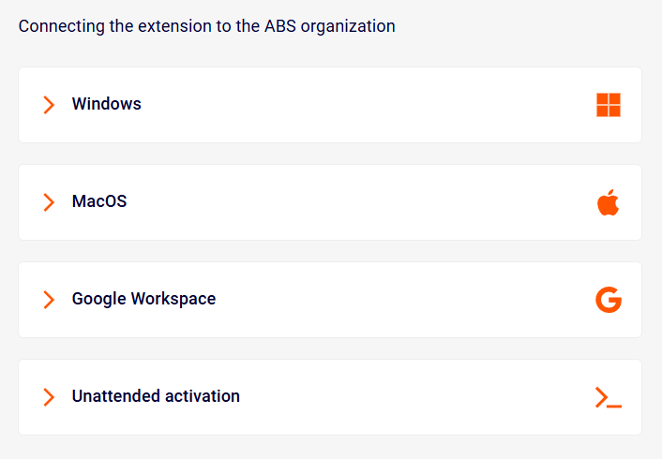Click the terminal prompt icon
This screenshot has width=662, height=459.
click(x=609, y=397)
